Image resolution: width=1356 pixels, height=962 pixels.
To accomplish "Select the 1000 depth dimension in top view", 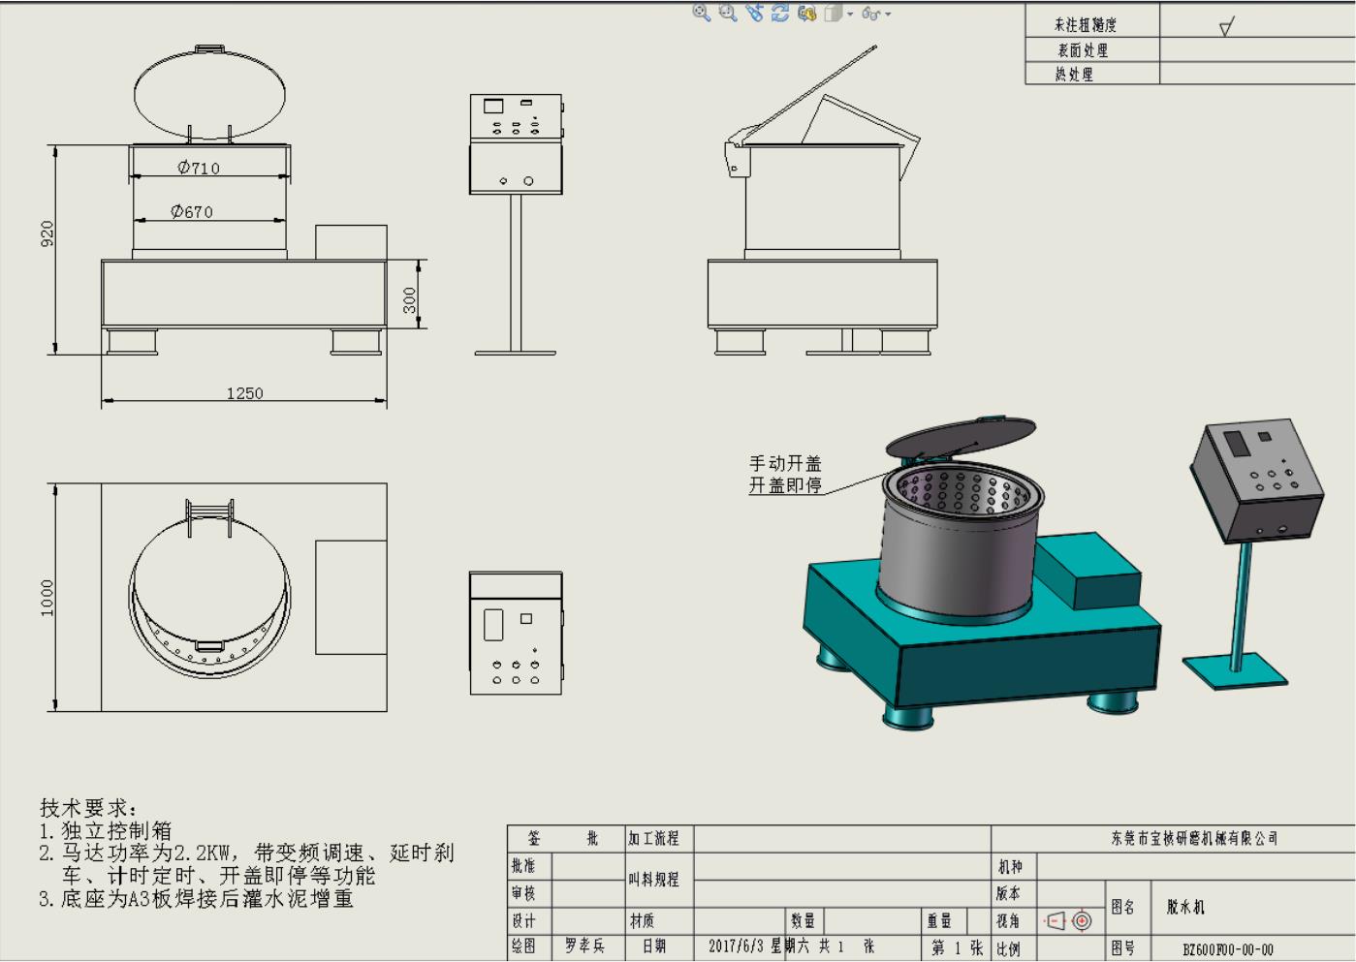I will point(47,597).
